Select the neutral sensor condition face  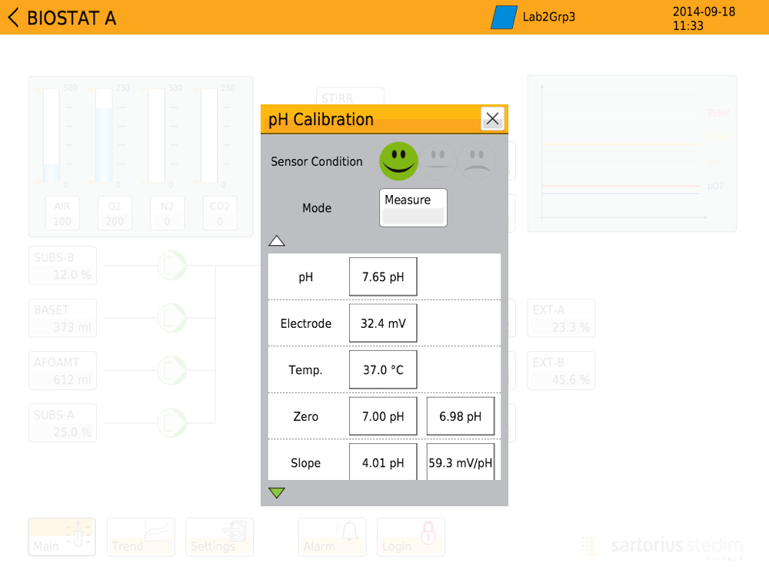[x=438, y=161]
